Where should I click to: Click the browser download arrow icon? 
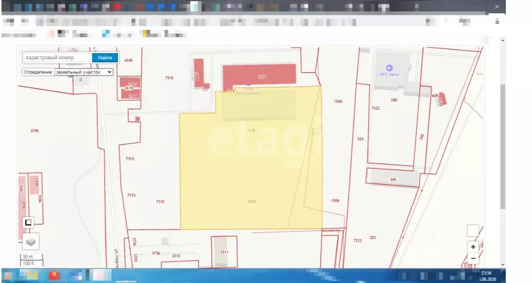pos(497,21)
